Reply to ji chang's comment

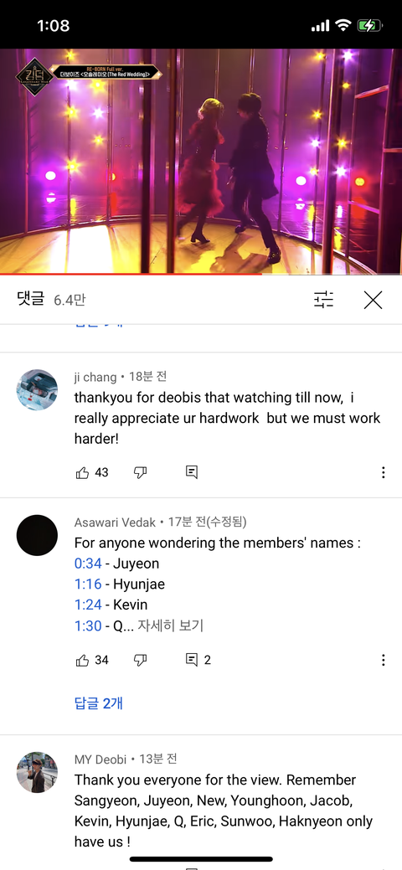192,473
